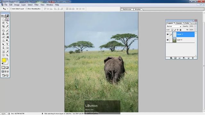Image resolution: width=205 pixels, height=115 pixels.
Task: Create a new layer
Action: 188,58
